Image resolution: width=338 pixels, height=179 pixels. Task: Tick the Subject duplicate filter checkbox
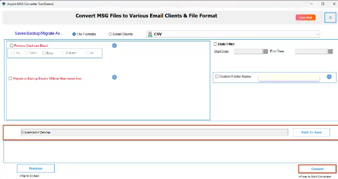pos(63,53)
